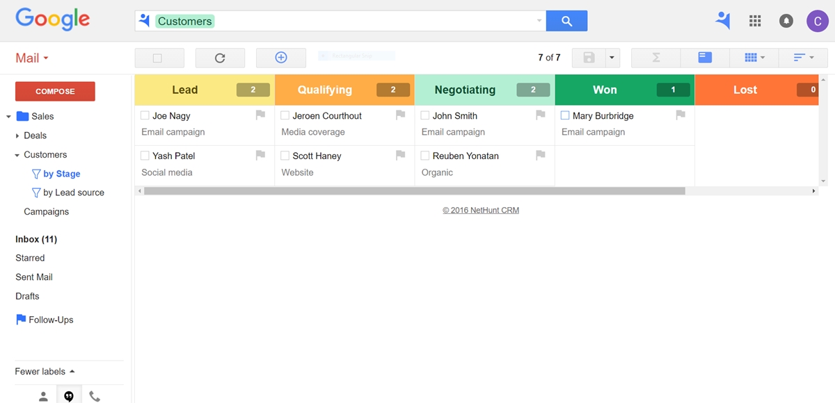Collapse the Customers folder arrow
Viewport: 835px width, 403px height.
coord(17,155)
